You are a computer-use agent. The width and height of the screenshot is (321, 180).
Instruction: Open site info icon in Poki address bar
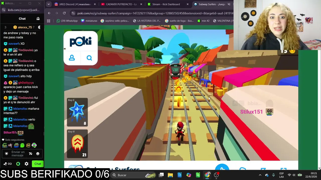[73, 13]
